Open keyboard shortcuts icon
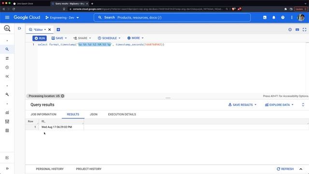The image size is (309, 174). coord(297,29)
